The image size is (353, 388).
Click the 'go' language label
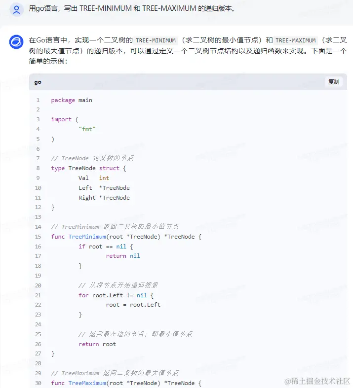[38, 82]
